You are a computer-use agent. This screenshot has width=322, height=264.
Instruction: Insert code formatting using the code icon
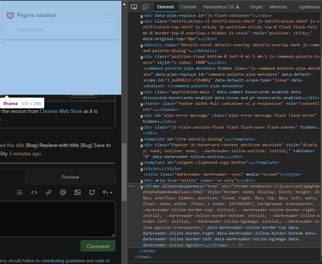tap(34, 192)
